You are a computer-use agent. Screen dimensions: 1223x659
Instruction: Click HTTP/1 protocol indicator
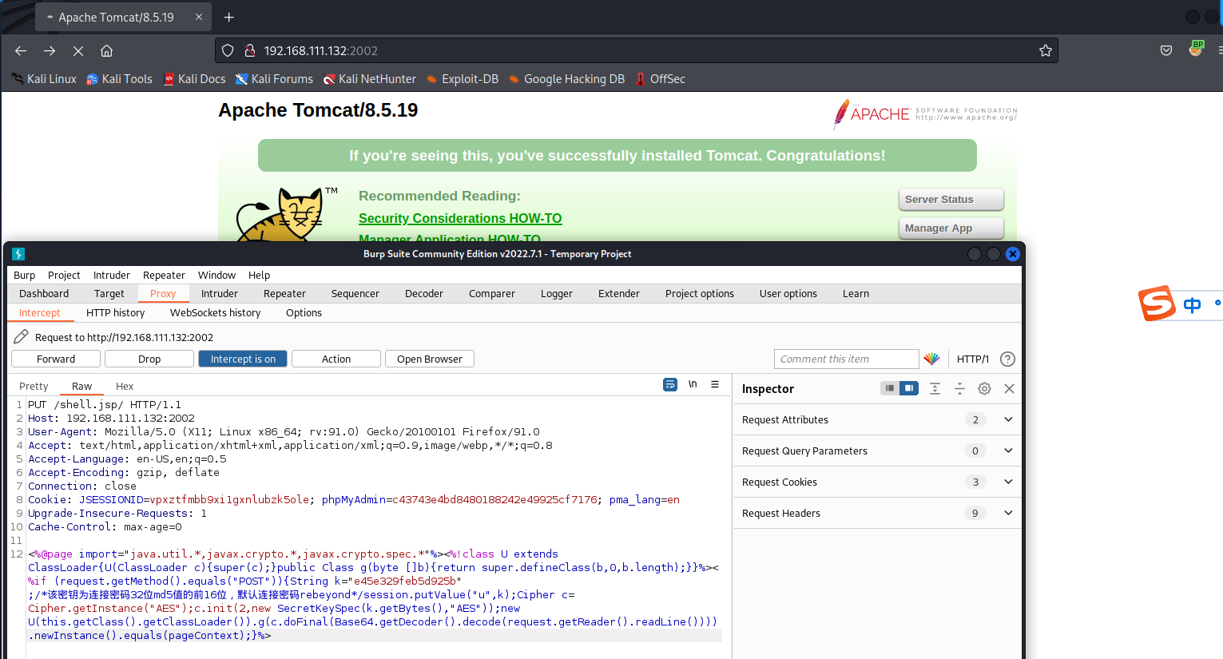[972, 359]
